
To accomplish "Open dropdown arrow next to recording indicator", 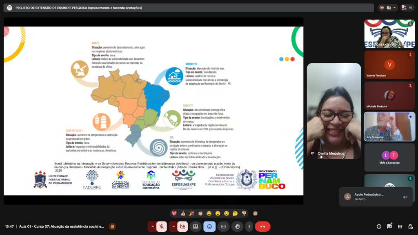I will (395, 8).
